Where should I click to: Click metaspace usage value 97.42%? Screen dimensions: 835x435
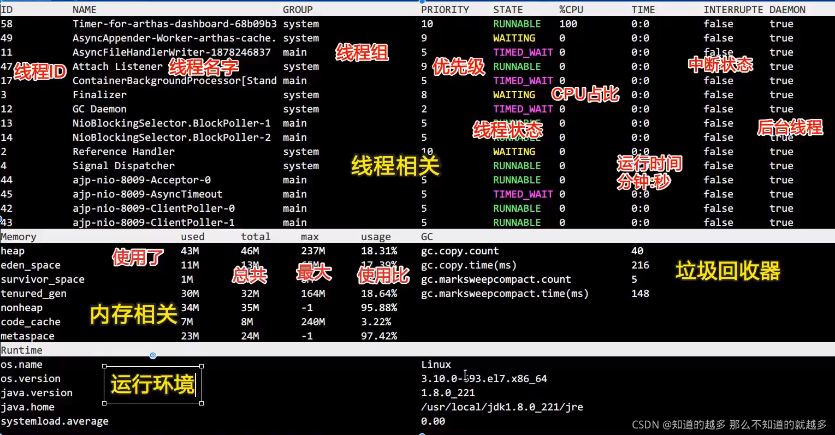[379, 336]
